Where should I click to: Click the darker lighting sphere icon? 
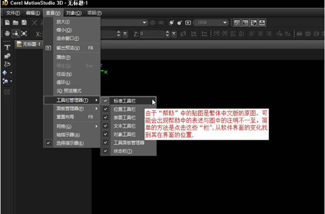pyautogui.click(x=180, y=23)
